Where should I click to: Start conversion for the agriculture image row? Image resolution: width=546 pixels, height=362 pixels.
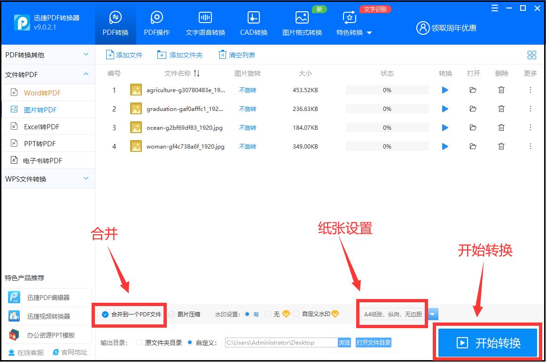445,89
